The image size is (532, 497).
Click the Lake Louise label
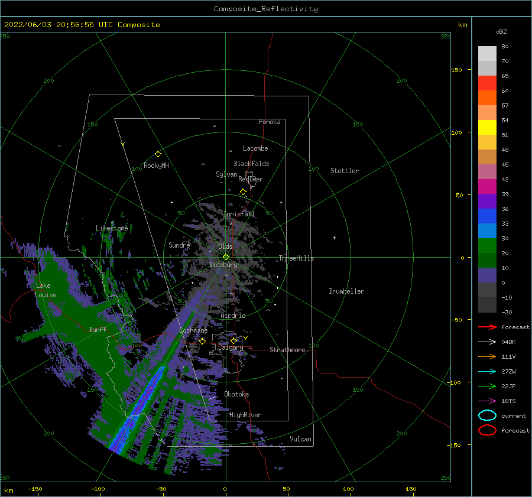46,290
